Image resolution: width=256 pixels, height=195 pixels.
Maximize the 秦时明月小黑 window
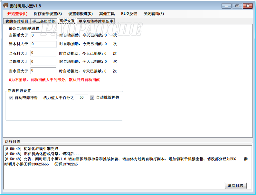[x=237, y=6]
